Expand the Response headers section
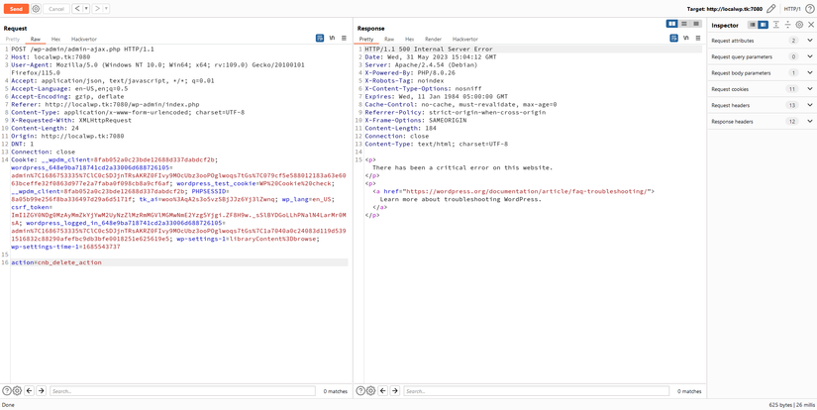Image resolution: width=817 pixels, height=410 pixels. pos(810,121)
